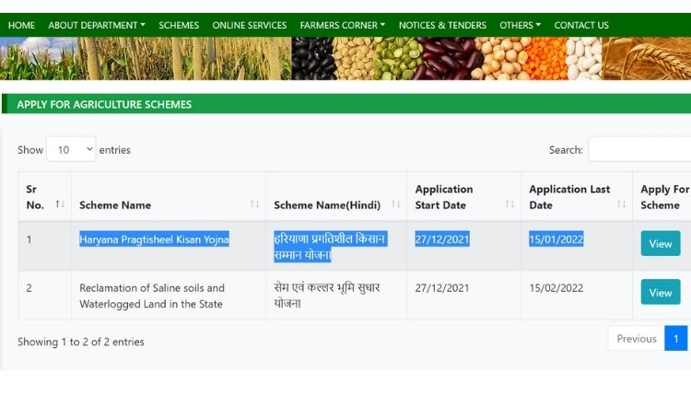This screenshot has height=396, width=691.
Task: View the Haryana Pragtisheel Kisan Yojna scheme
Action: pyautogui.click(x=661, y=244)
